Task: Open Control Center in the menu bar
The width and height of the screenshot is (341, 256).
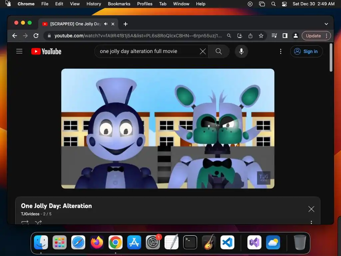Action: [x=284, y=4]
